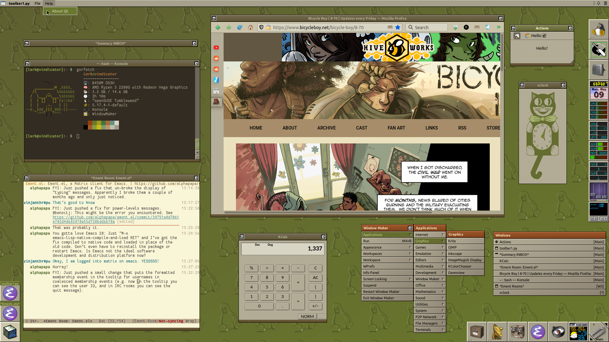Select xclock entry in Windows list
This screenshot has width=609, height=342.
pyautogui.click(x=549, y=293)
